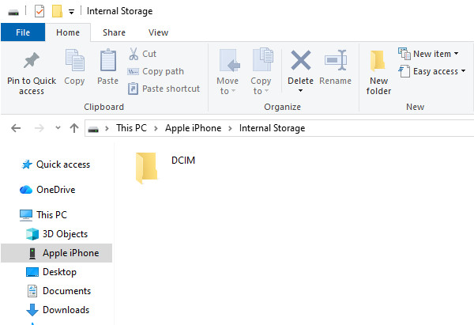The height and width of the screenshot is (325, 474).
Task: Open 3D Objects in the sidebar
Action: click(x=57, y=234)
